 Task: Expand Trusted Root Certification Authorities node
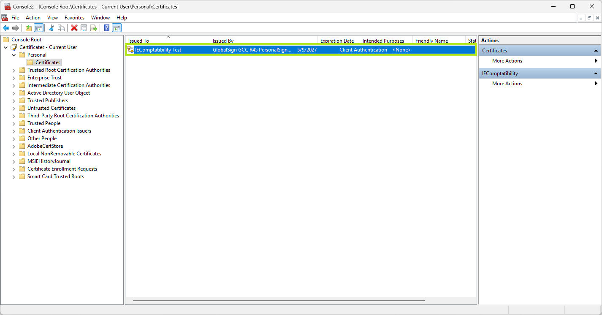pyautogui.click(x=14, y=70)
